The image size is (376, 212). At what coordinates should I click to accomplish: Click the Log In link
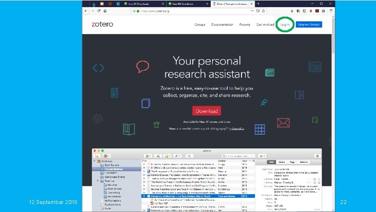point(285,25)
